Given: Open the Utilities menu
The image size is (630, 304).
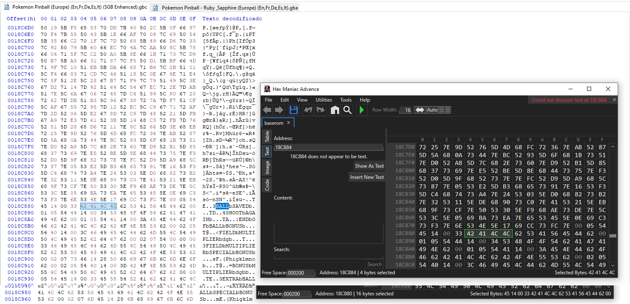Looking at the screenshot, I should coord(323,100).
